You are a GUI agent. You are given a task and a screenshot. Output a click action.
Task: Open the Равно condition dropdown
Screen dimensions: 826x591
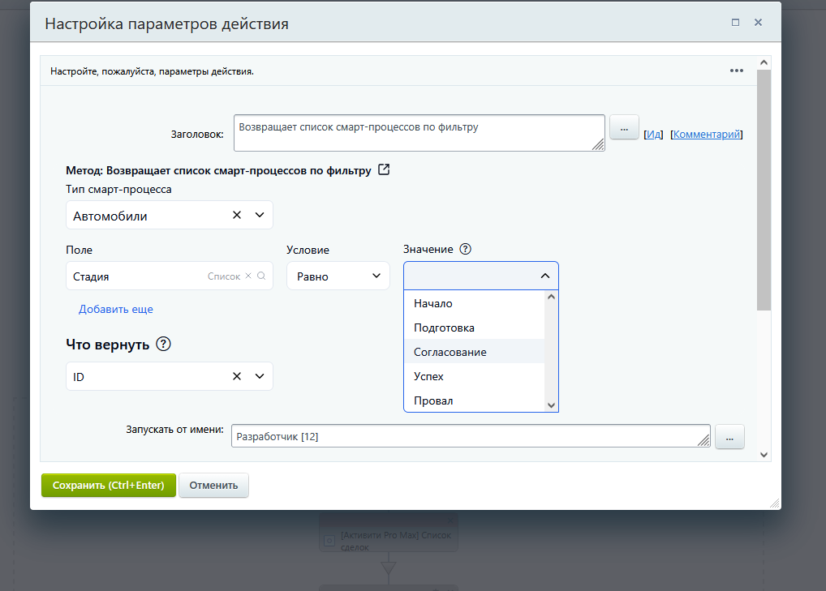click(338, 276)
